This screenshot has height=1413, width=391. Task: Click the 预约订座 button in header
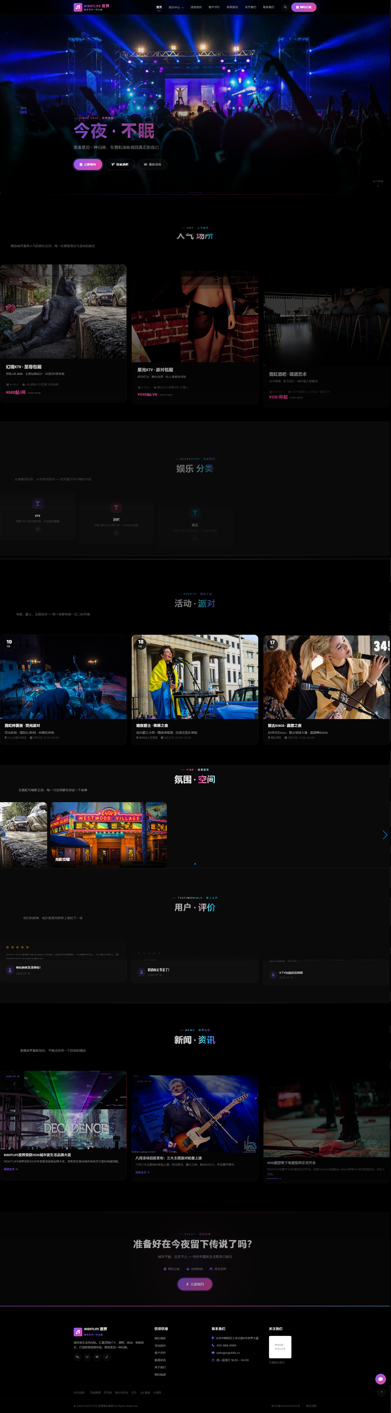tap(303, 7)
